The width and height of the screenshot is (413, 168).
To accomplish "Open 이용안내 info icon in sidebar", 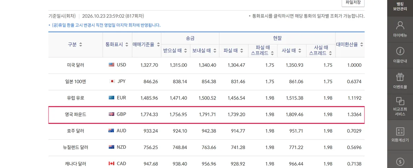I will pos(400,51).
